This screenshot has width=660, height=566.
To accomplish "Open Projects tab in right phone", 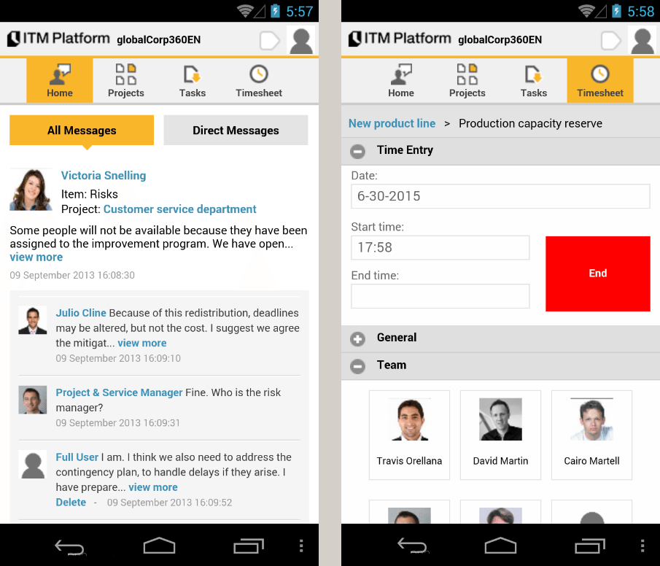I will coord(467,81).
